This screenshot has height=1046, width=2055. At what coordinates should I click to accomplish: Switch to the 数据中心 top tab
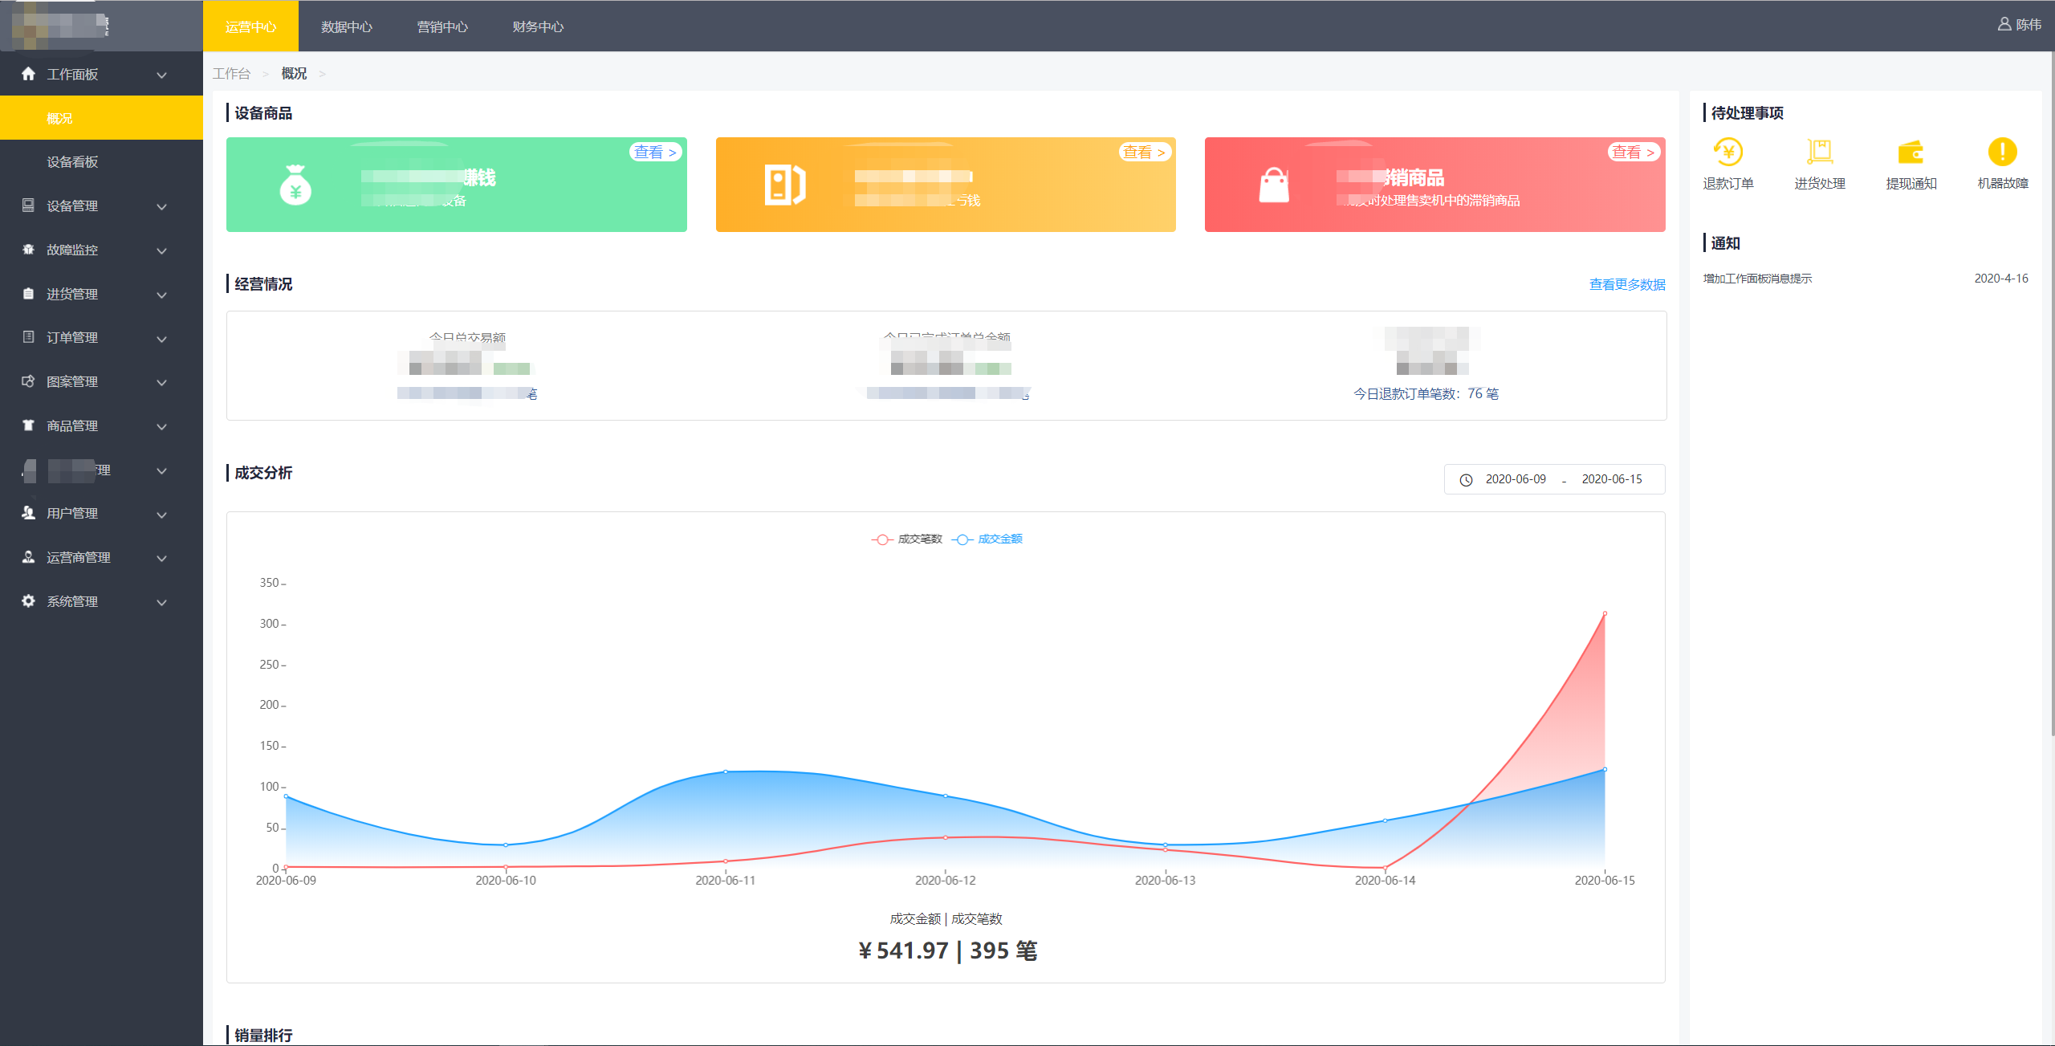[346, 26]
